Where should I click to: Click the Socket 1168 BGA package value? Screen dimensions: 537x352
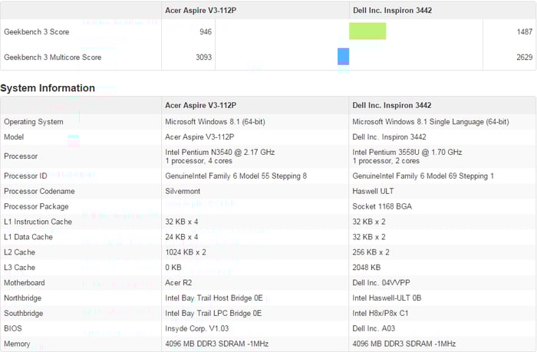[x=383, y=206]
